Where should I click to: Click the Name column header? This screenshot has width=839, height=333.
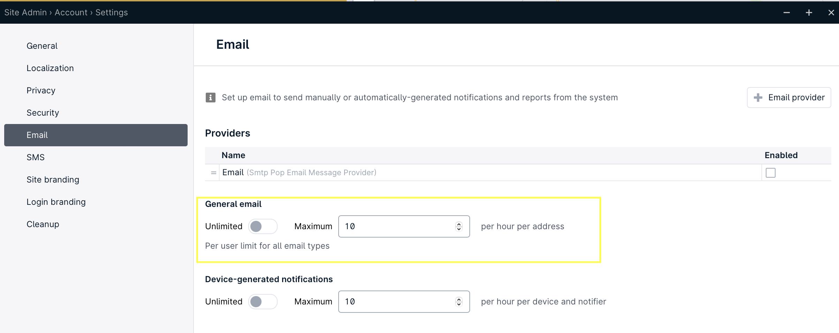(233, 155)
